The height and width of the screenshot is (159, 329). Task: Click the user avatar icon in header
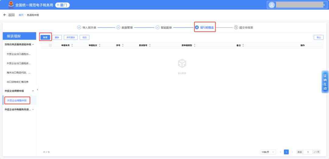click(x=271, y=5)
